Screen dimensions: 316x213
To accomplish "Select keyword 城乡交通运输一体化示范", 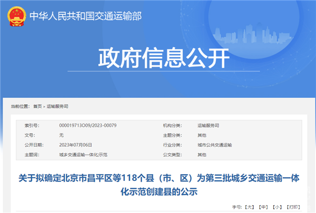I will point(83,155).
